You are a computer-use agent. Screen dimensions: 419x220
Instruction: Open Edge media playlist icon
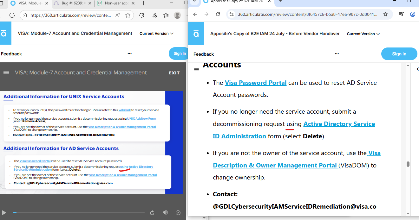pyautogui.click(x=154, y=15)
